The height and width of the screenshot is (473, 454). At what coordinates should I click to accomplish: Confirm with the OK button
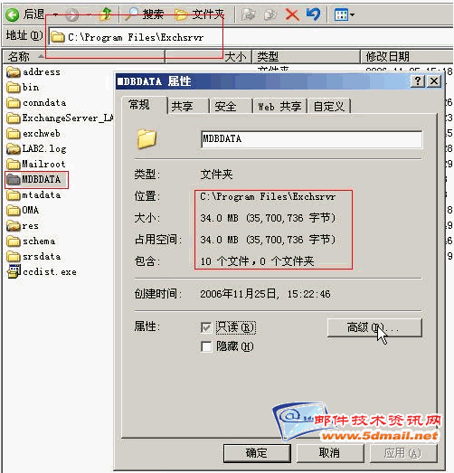[x=257, y=453]
